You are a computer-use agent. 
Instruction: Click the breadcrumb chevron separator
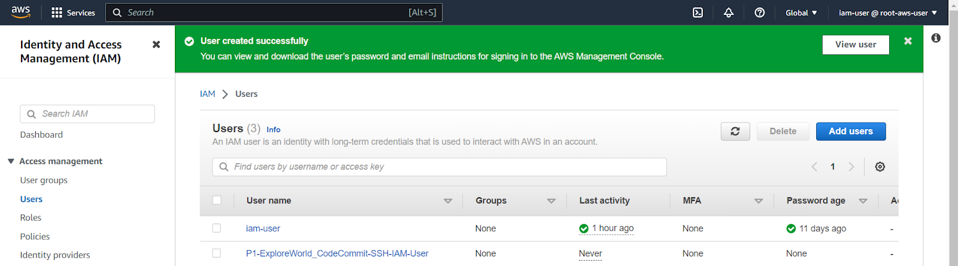click(225, 94)
